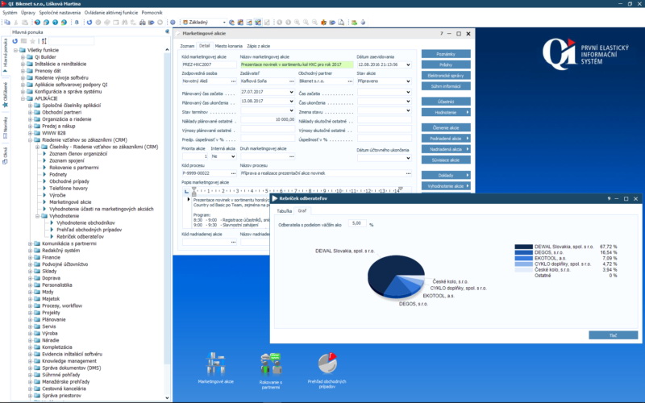Screen dimensions: 645x403
Task: Expand the Financie tree folder
Action: click(31, 257)
